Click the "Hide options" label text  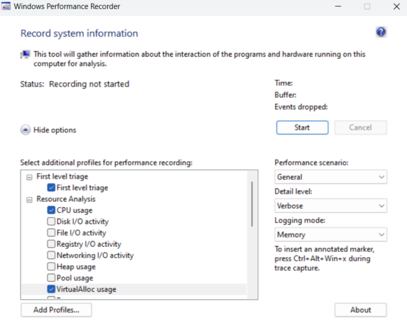tap(55, 130)
